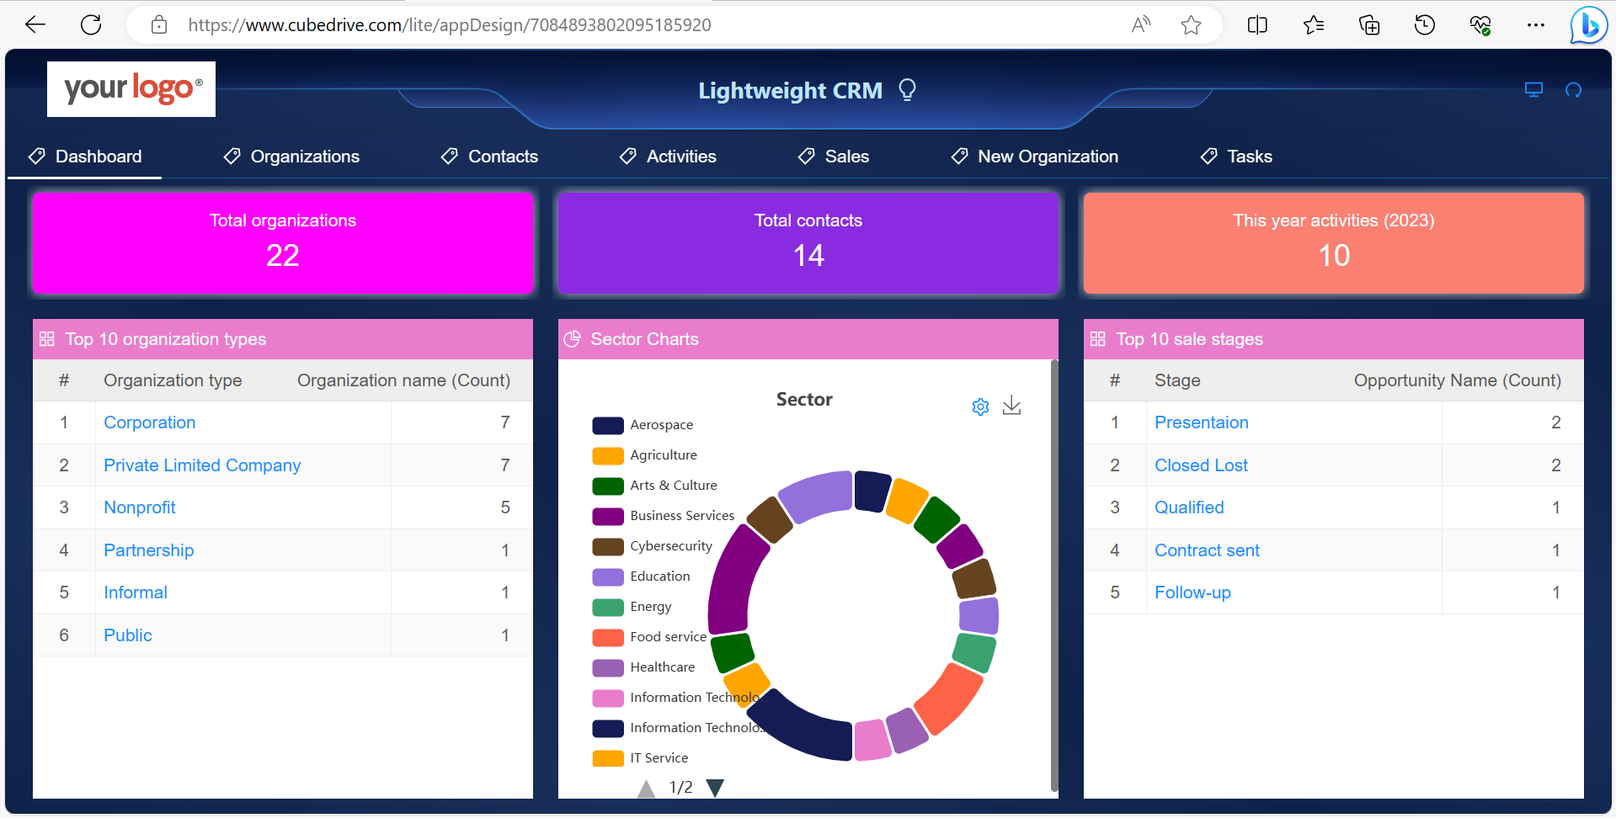Toggle Food service legend entry
The height and width of the screenshot is (818, 1616).
[650, 637]
